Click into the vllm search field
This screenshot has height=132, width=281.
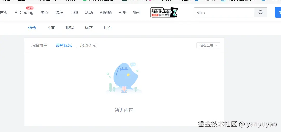pyautogui.click(x=224, y=12)
